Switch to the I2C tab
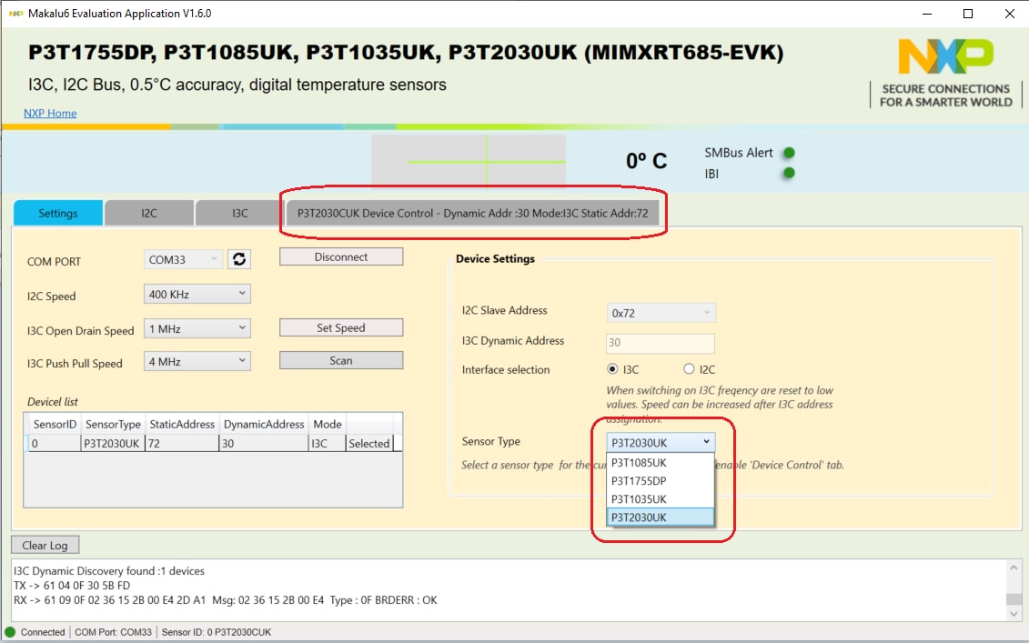The width and height of the screenshot is (1029, 643). pyautogui.click(x=149, y=213)
